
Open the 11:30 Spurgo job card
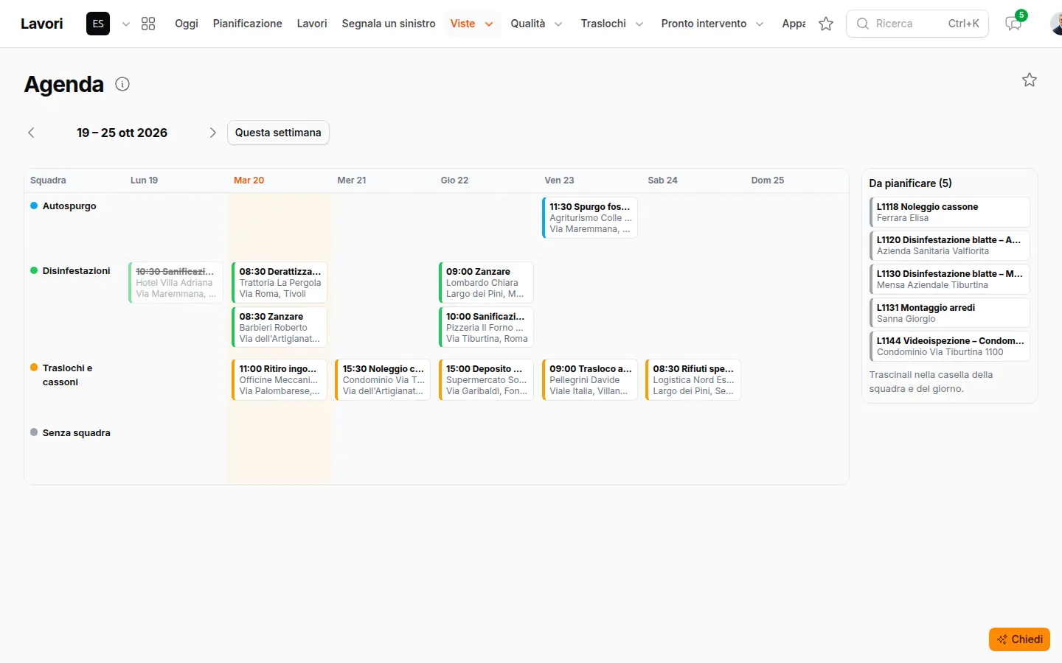590,217
